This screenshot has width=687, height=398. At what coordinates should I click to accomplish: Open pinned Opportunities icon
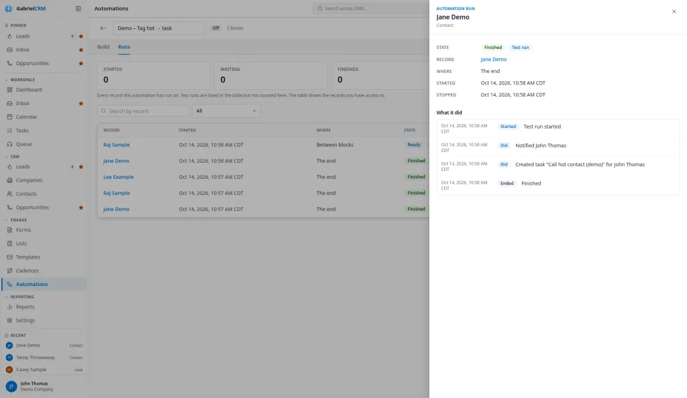click(9, 64)
